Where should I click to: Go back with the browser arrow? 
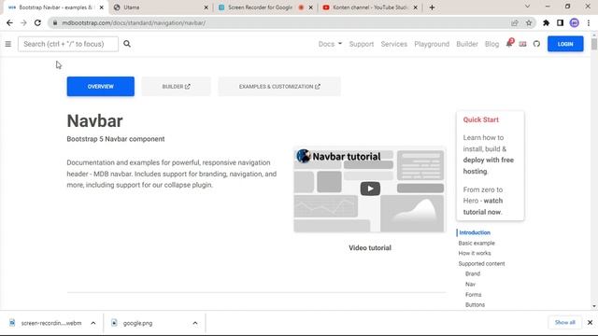point(9,22)
